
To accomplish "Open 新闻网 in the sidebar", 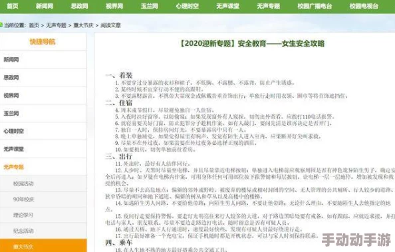I will coord(43,59).
